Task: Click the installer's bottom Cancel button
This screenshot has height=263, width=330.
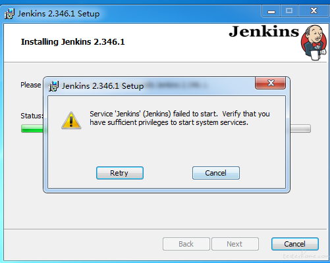Action: 295,244
